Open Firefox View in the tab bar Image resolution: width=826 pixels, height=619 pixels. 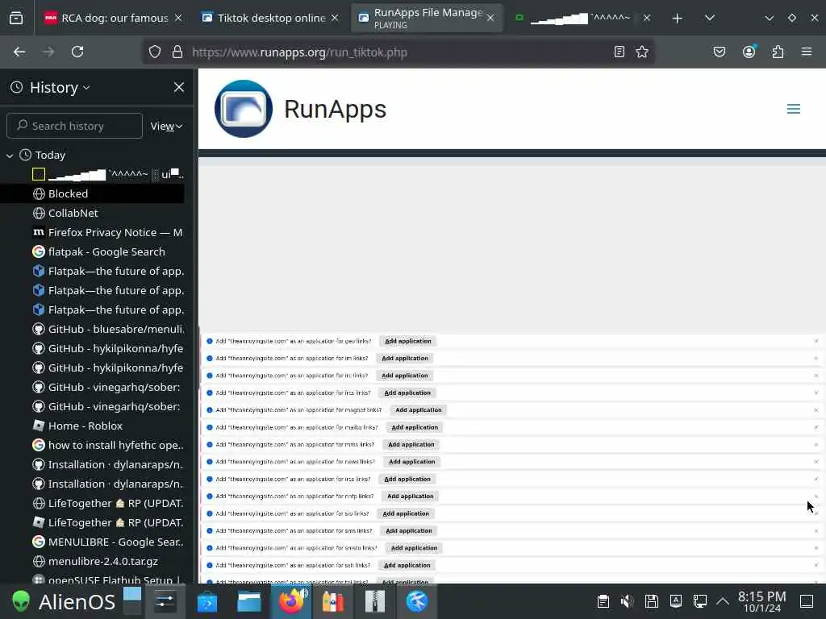(16, 18)
